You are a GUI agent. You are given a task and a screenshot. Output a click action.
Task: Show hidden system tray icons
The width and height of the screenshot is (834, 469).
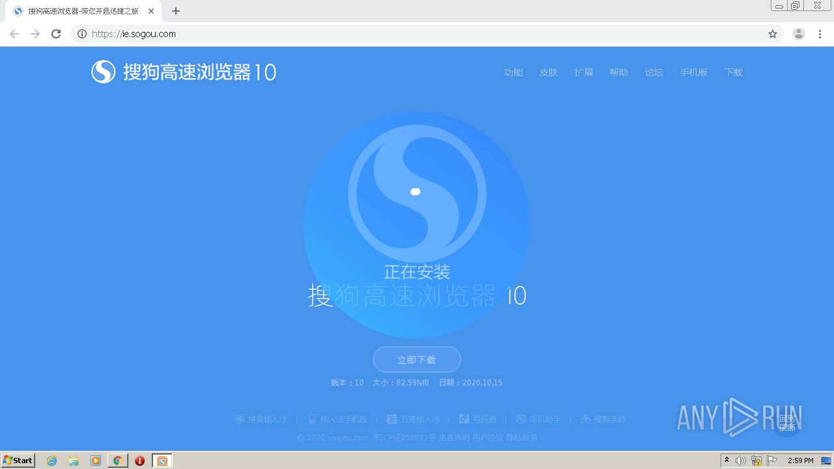pyautogui.click(x=727, y=460)
